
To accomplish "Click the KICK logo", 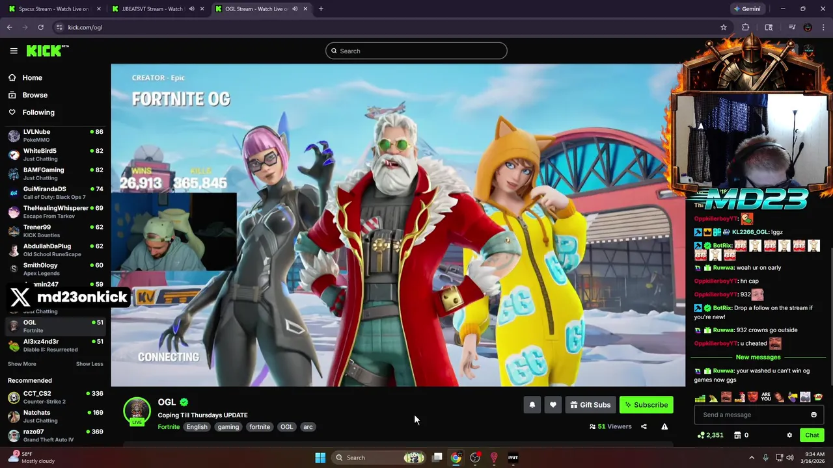I will pos(48,51).
